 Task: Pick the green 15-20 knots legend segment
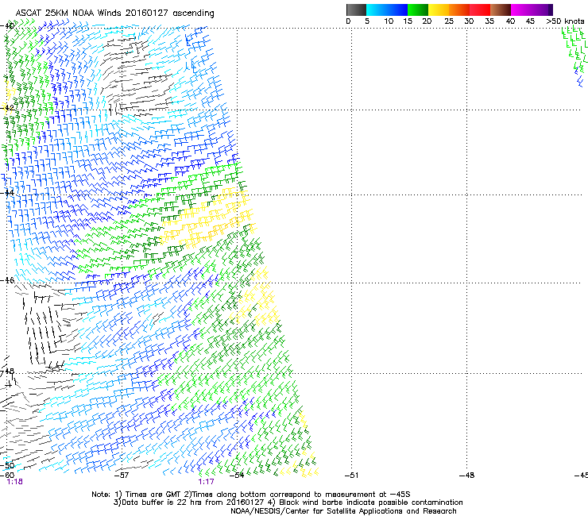pyautogui.click(x=418, y=10)
